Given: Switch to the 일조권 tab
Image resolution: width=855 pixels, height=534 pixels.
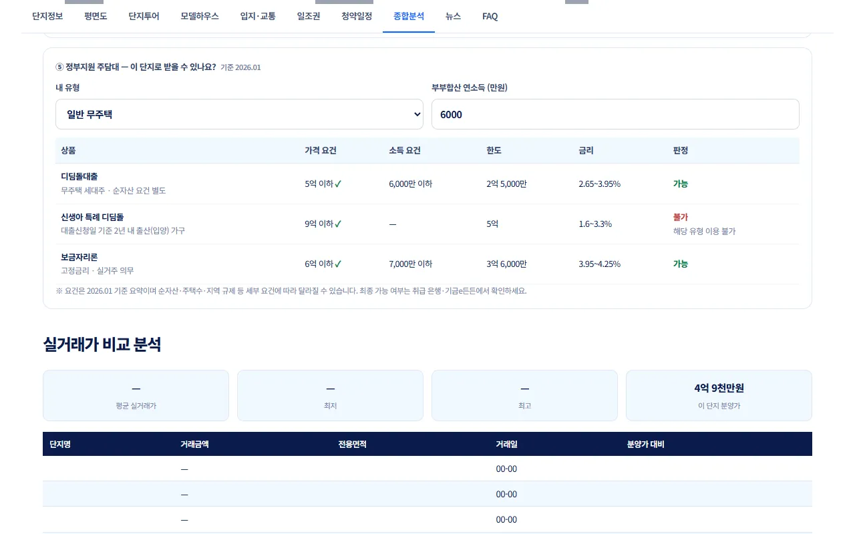Looking at the screenshot, I should click(309, 16).
